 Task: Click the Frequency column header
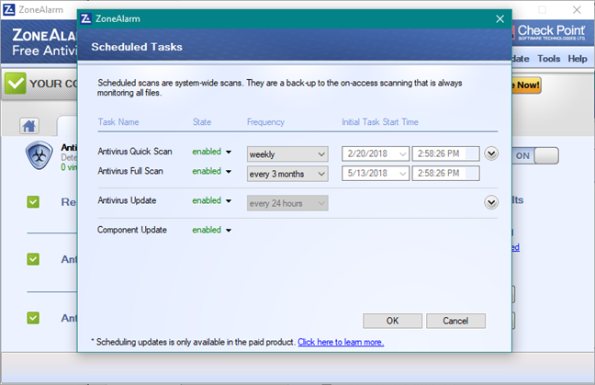coord(265,122)
